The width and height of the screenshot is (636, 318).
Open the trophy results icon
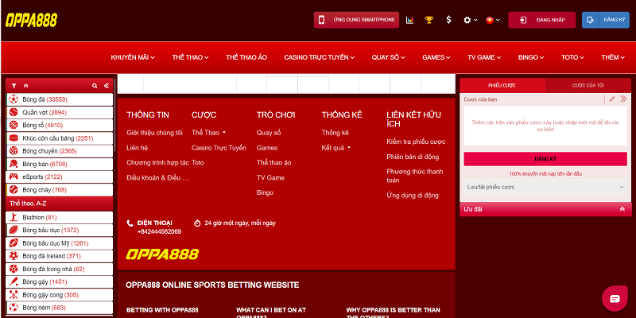point(429,20)
